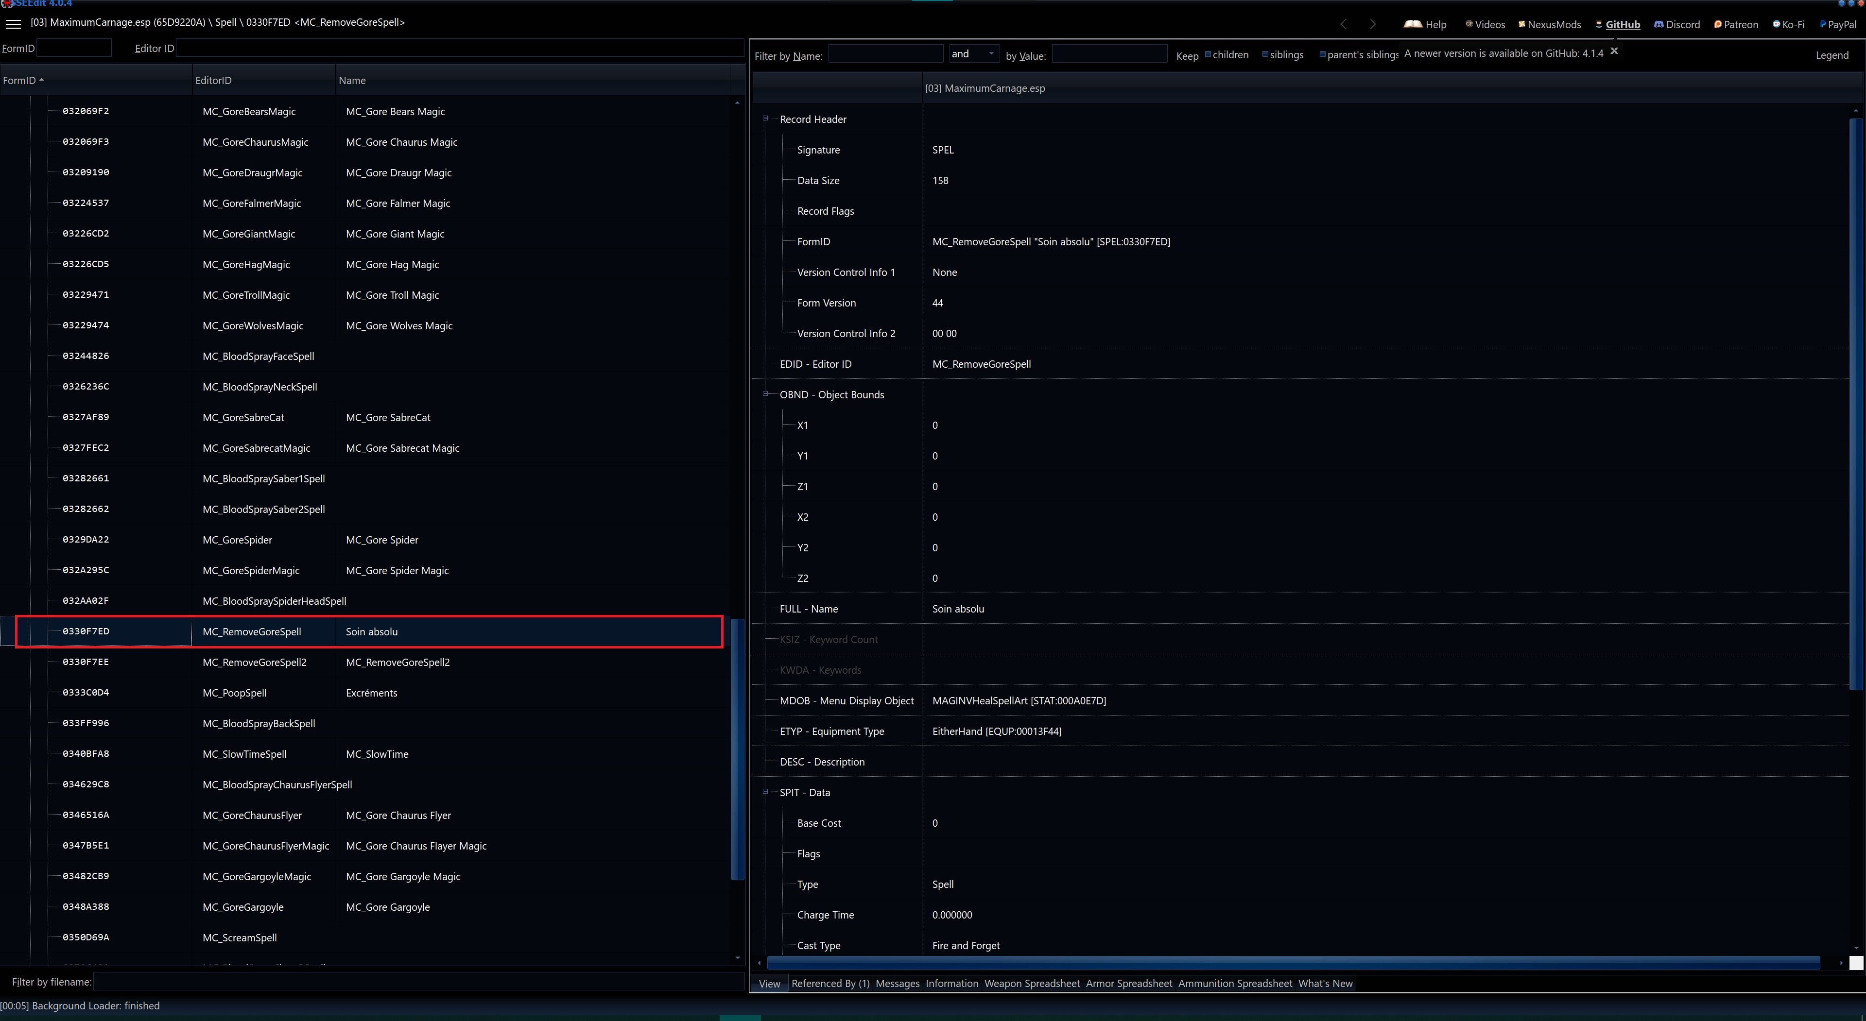This screenshot has width=1866, height=1021.
Task: Click the EDID - Editor ID row label
Action: click(x=815, y=364)
